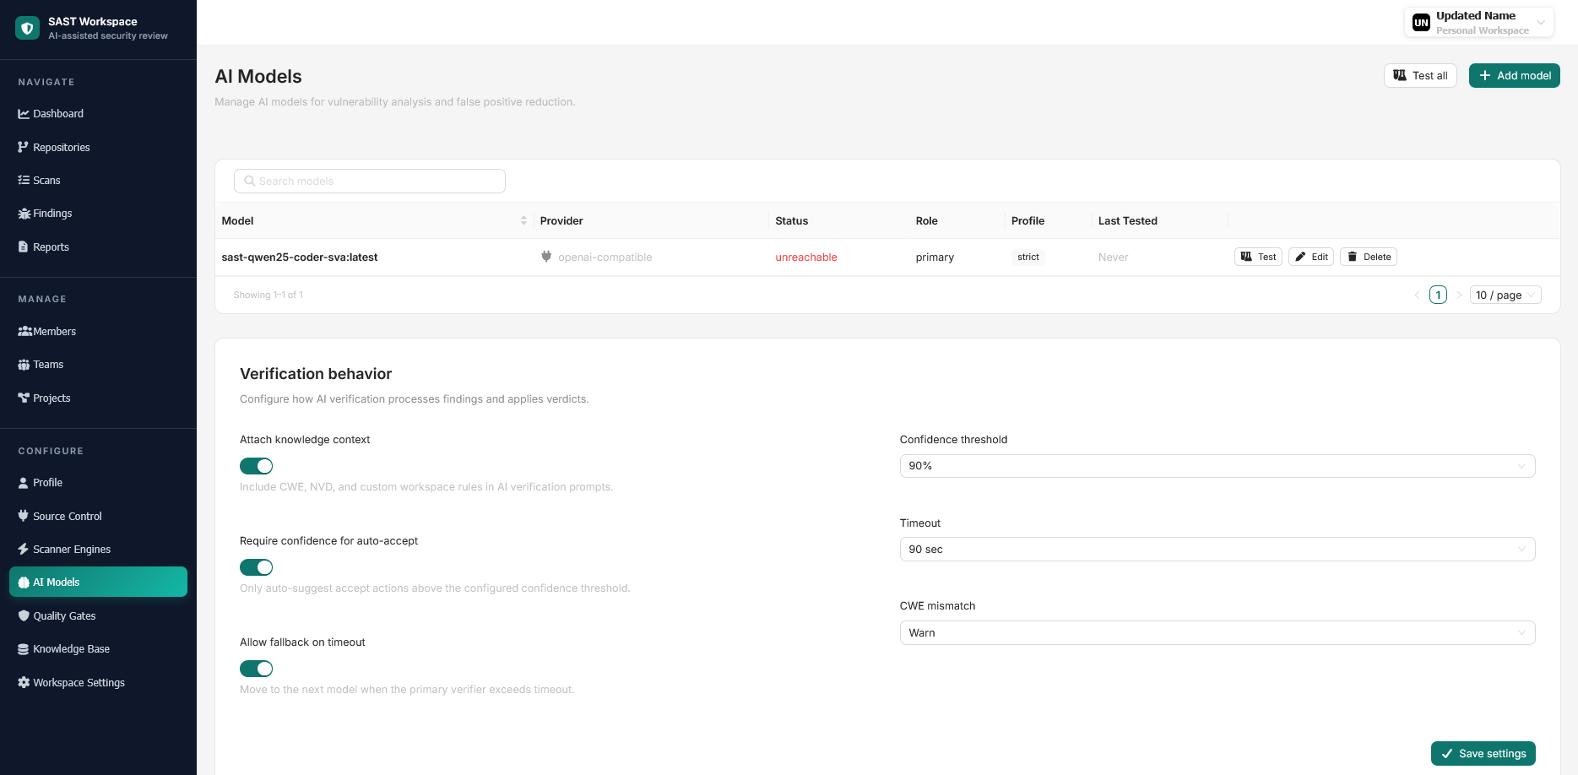Screen dimensions: 1578x775
Task: Toggle Require confidence for auto-accept switch
Action: [x=256, y=567]
